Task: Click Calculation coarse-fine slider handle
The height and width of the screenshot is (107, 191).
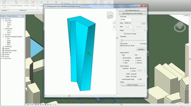Action: [x=121, y=41]
